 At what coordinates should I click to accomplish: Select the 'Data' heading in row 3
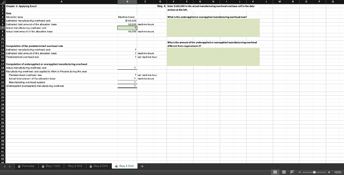coord(8,13)
